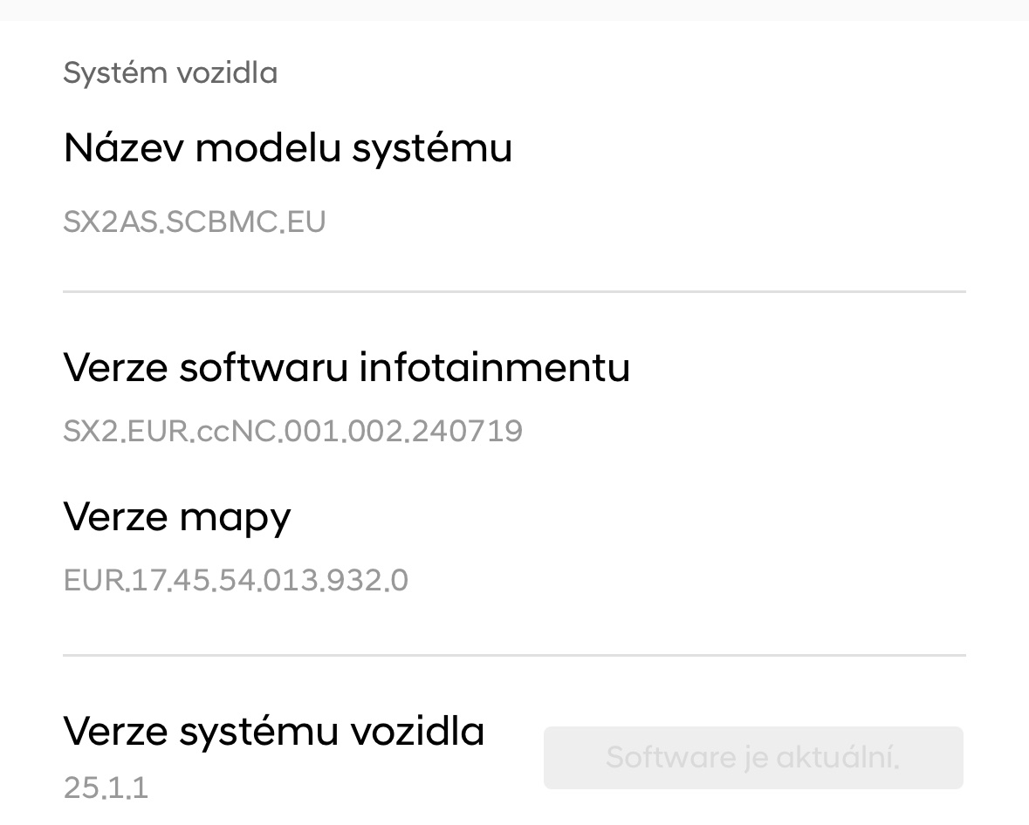The height and width of the screenshot is (825, 1029).
Task: Click the "SX2AS" prefix of the model name
Action: point(110,222)
